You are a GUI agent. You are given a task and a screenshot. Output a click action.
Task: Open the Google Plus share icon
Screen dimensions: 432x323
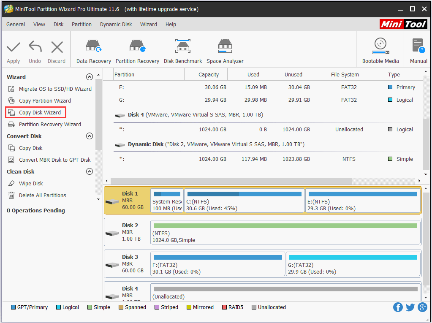(x=422, y=307)
